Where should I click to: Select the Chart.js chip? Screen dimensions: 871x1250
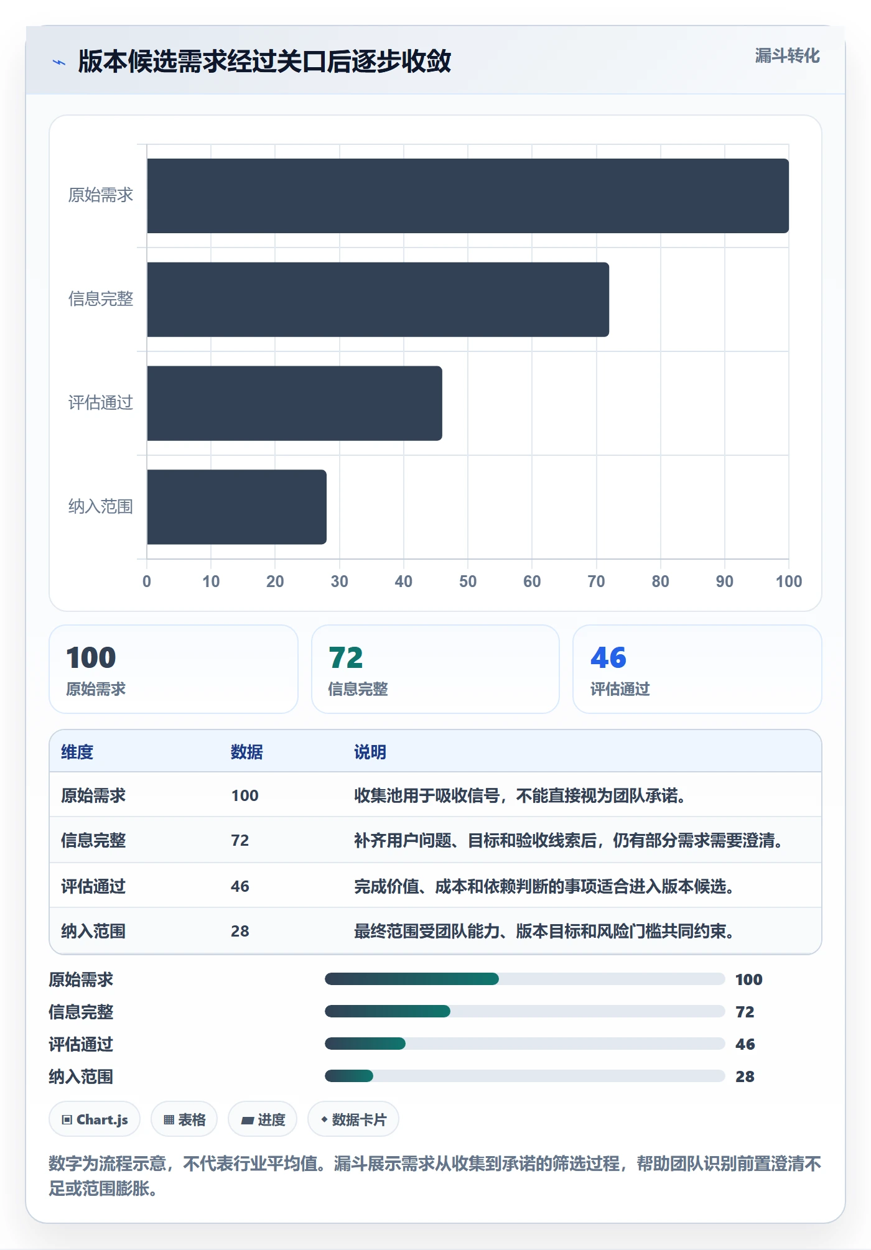coord(95,1119)
